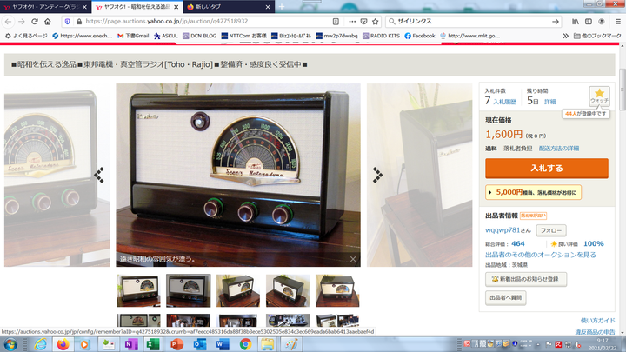Open PowerPoint from the taskbar
Viewport: 626px width, 352px height.
176,344
